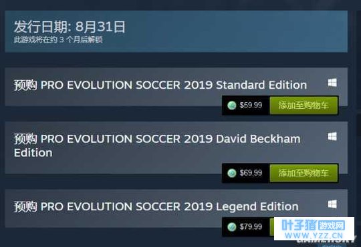Click the $79.99 price label
361x247 pixels.
(251, 227)
